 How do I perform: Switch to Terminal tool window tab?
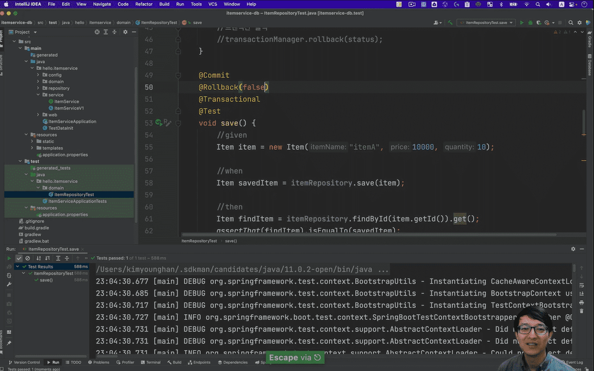[x=153, y=362]
